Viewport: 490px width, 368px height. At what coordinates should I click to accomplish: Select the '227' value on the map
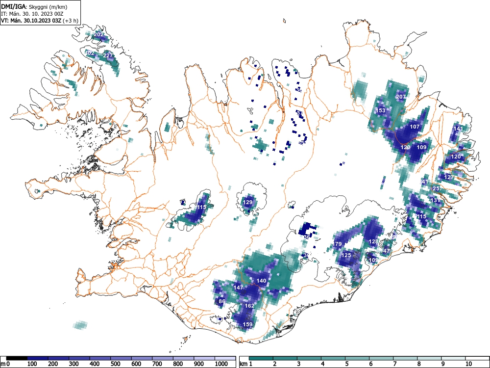tap(108, 56)
